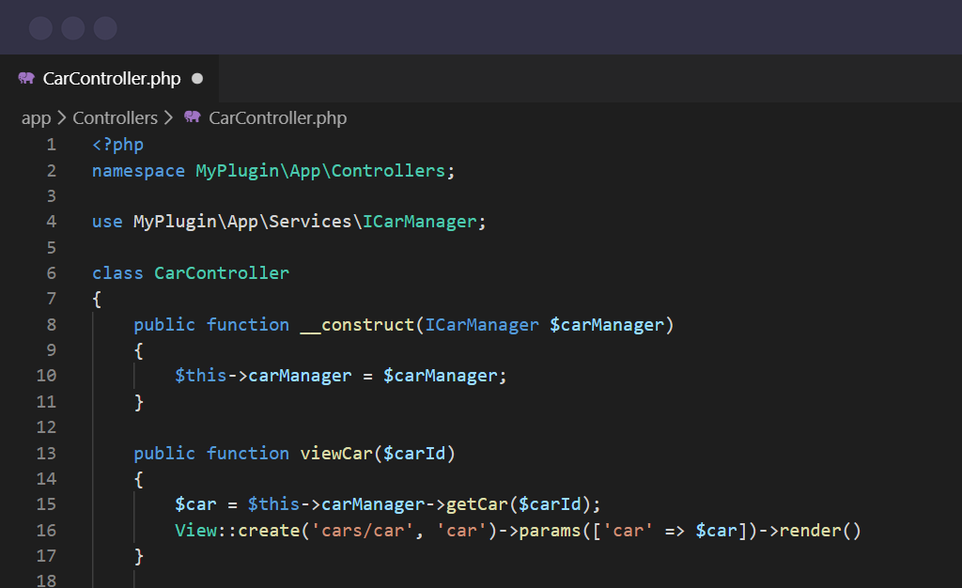Open the "app" breadcrumb folder
Viewport: 962px width, 588px height.
[x=36, y=118]
